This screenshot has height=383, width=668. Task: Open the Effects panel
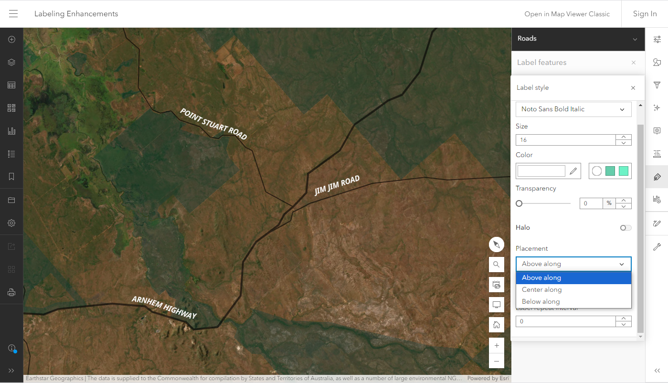coord(657,107)
